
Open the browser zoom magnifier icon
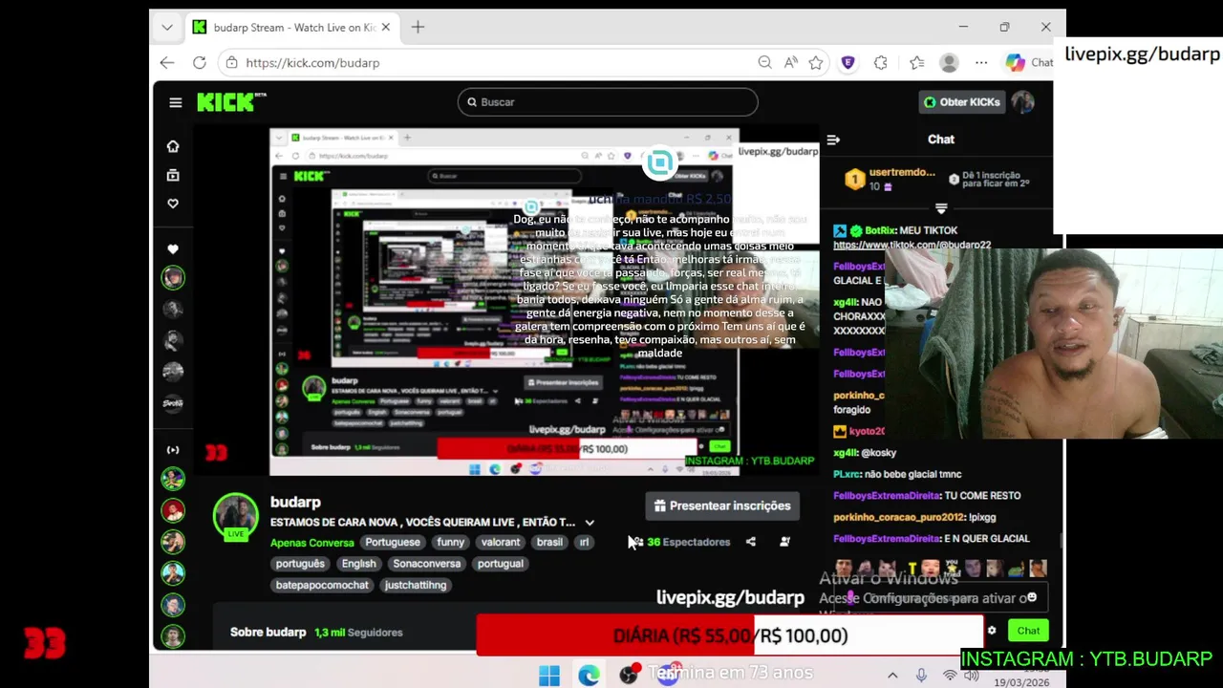(x=764, y=63)
